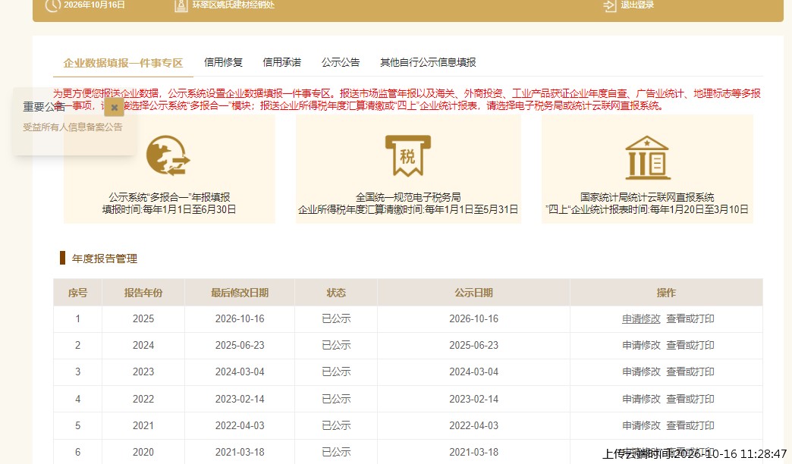The width and height of the screenshot is (792, 464).
Task: Click 申请修改 for the 2023 report
Action: click(641, 372)
